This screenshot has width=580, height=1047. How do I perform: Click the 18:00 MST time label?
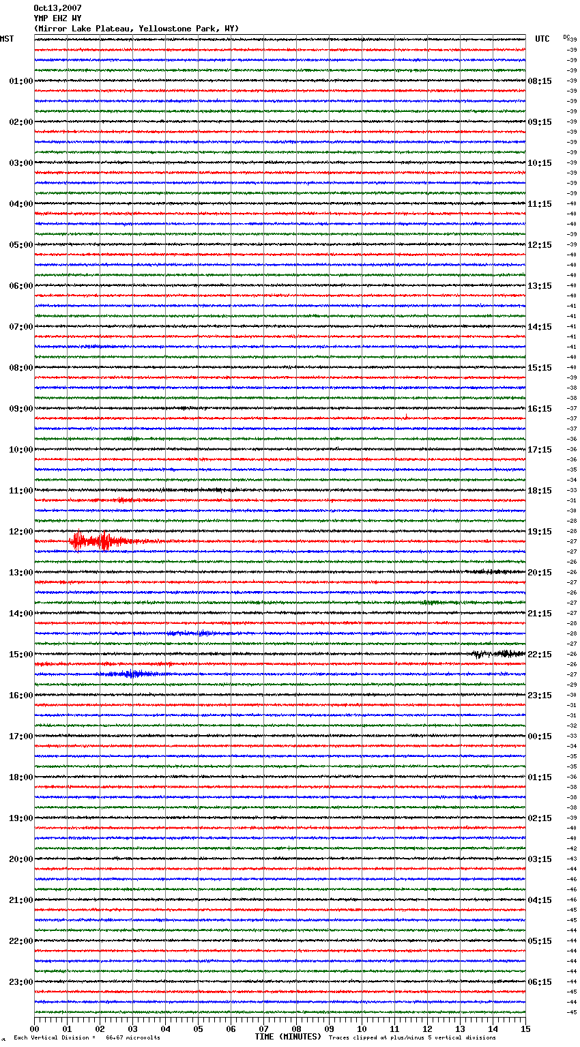pyautogui.click(x=21, y=777)
